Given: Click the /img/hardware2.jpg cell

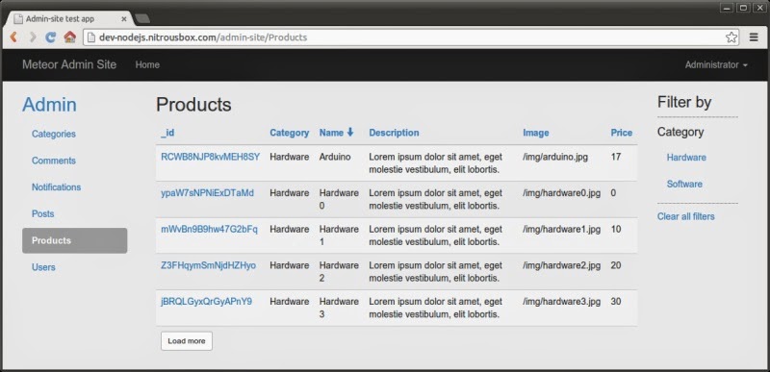Looking at the screenshot, I should [x=561, y=265].
